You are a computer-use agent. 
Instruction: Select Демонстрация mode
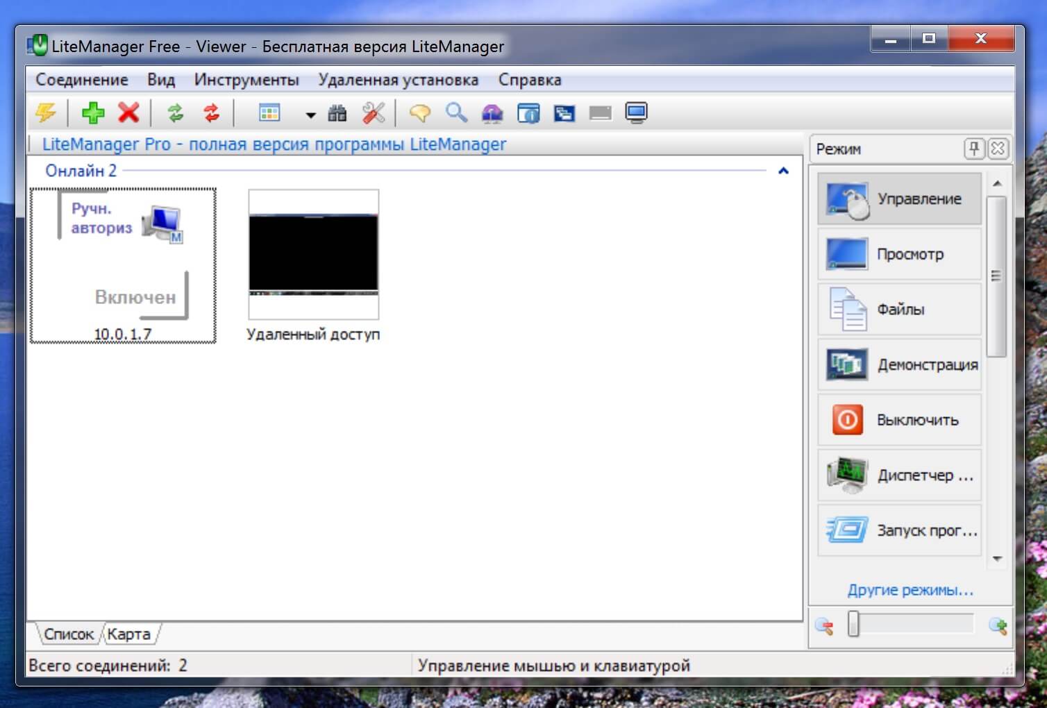(x=900, y=364)
